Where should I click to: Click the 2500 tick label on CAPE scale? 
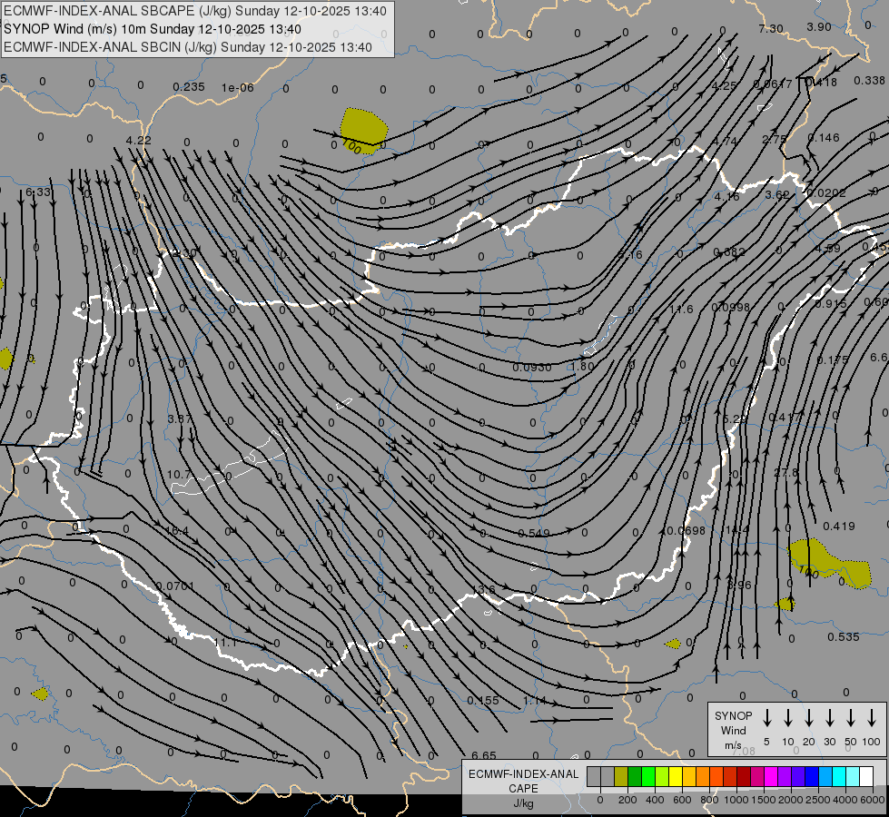[x=817, y=800]
